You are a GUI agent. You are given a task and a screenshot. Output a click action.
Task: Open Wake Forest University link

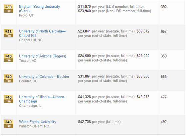[x=38, y=122]
